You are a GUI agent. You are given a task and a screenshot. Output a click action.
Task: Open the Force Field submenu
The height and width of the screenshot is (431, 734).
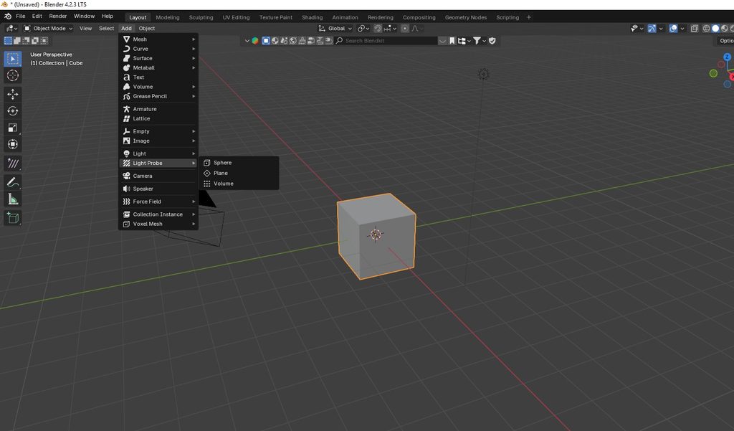[x=158, y=202]
